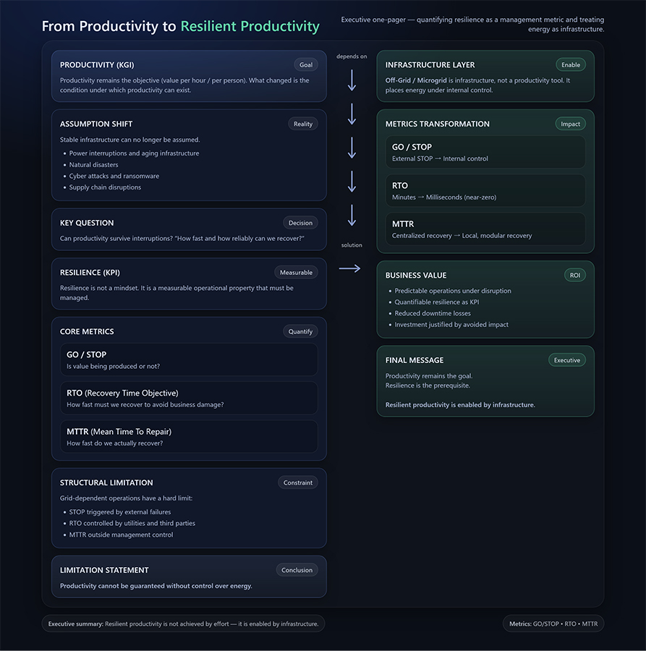Click the "Quantify" badge in Core Metrics
This screenshot has width=646, height=651.
click(300, 331)
